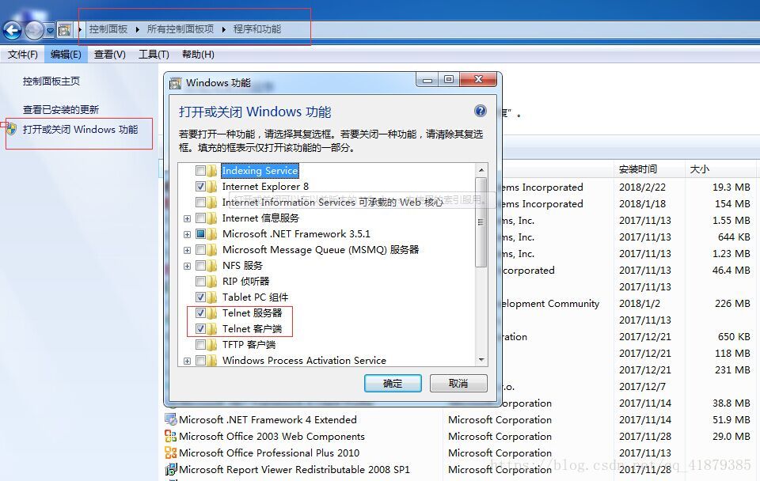
Task: Click folder icon of Microsoft Message Queue
Action: (212, 250)
